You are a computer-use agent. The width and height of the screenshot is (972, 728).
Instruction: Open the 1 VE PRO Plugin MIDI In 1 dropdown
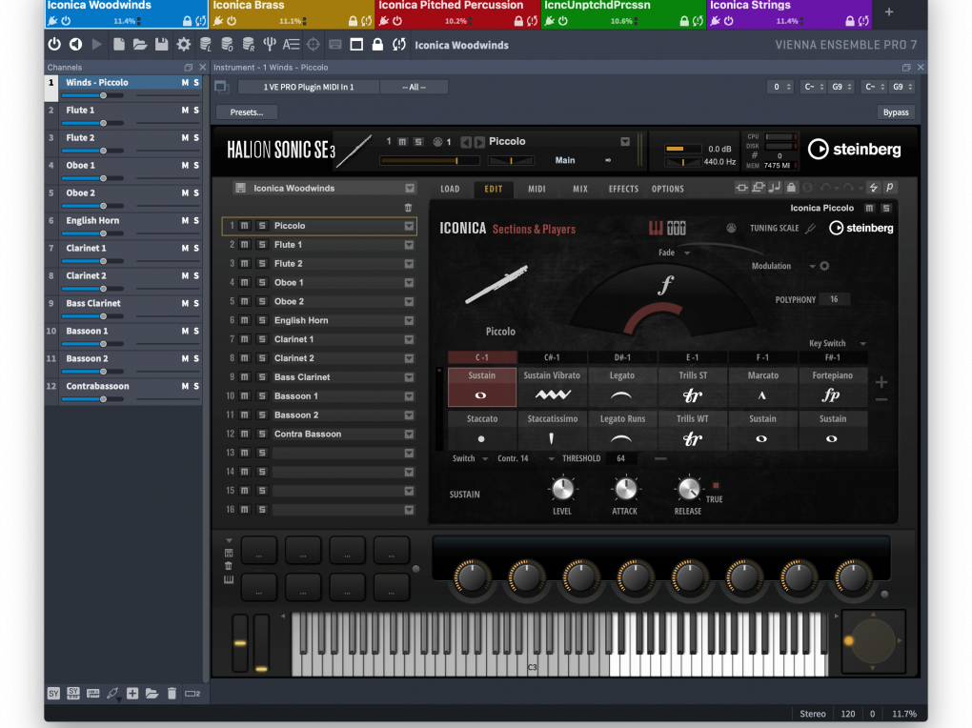(x=309, y=87)
